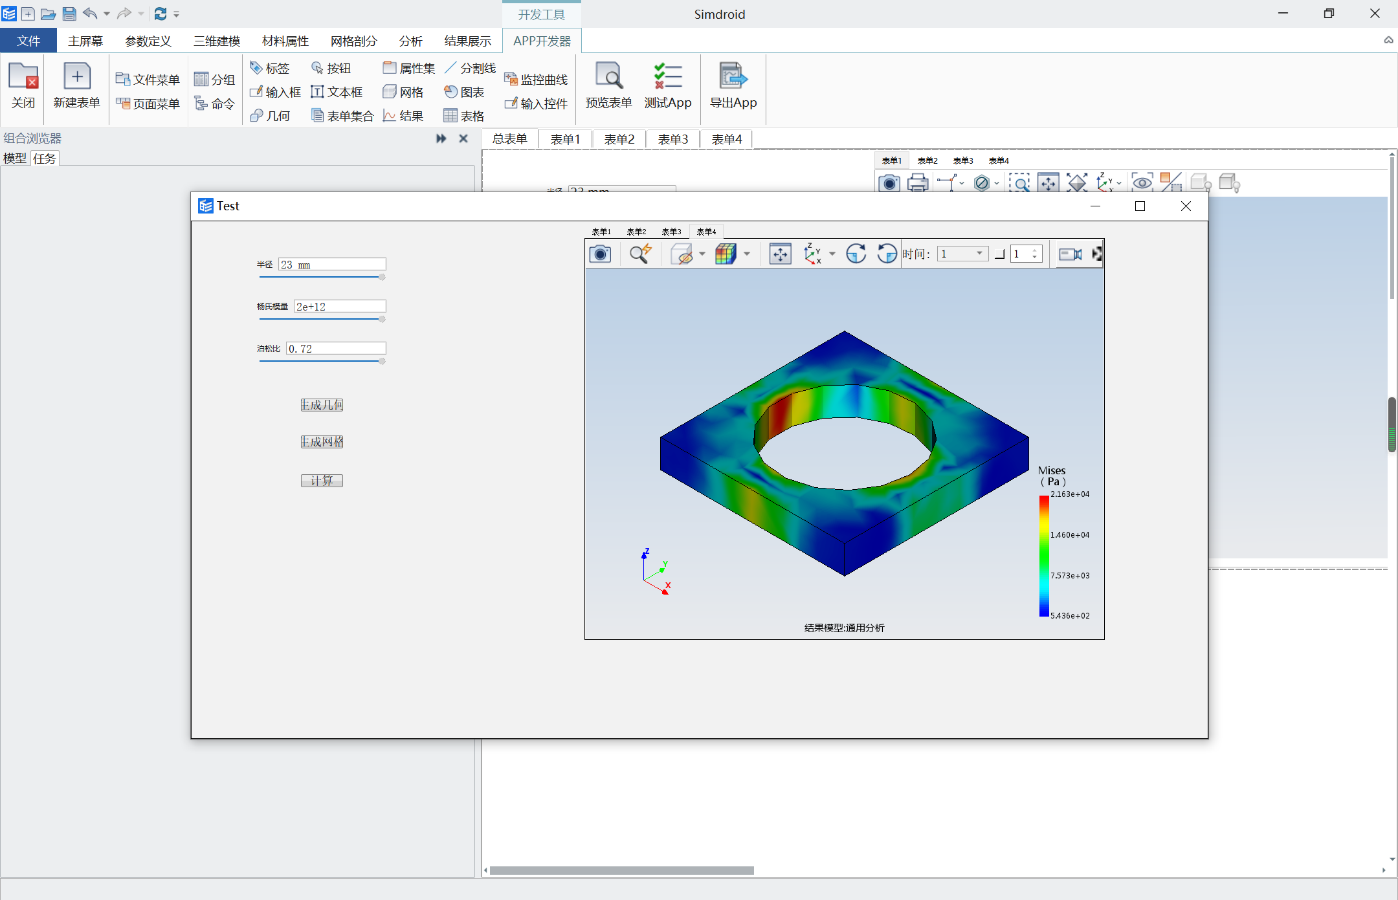Insert a 分组 group control
1398x900 pixels.
tap(214, 80)
